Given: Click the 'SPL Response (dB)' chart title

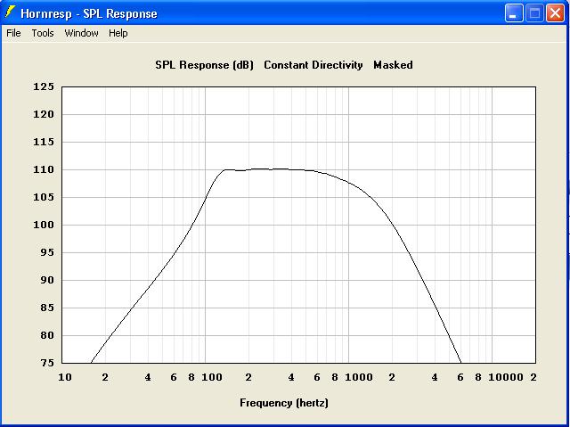Looking at the screenshot, I should tap(204, 65).
